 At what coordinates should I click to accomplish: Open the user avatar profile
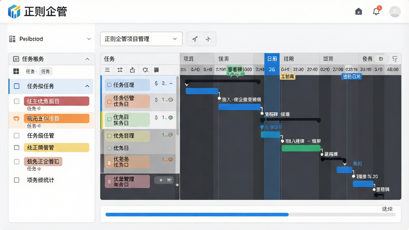(x=395, y=12)
